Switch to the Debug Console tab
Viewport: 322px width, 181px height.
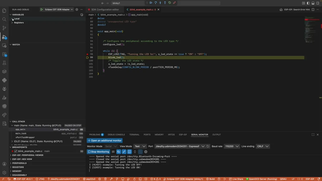(116, 135)
